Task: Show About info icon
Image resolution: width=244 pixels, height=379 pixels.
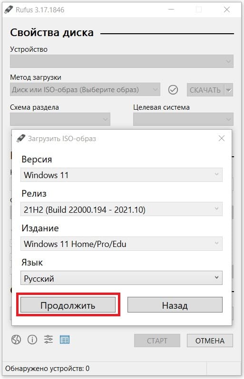Action: [x=32, y=340]
